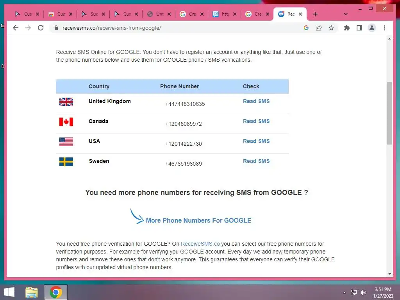Click the United Kingdom flag icon
Image resolution: width=400 pixels, height=300 pixels.
click(x=66, y=102)
